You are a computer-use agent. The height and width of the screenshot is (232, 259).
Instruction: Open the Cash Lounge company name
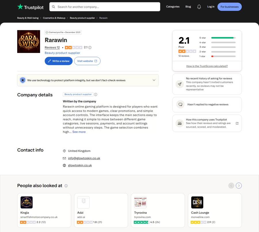200,213
